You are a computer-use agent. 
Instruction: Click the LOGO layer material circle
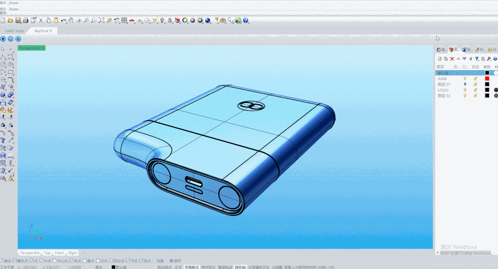coord(496,90)
